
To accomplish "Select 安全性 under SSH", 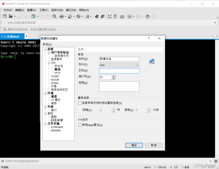I will [x=59, y=66].
